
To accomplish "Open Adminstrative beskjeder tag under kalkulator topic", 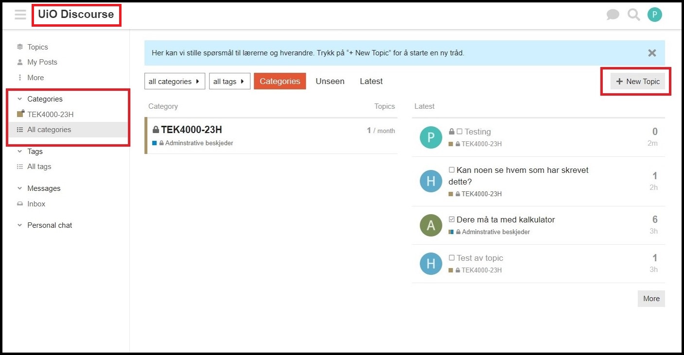I will click(x=495, y=232).
